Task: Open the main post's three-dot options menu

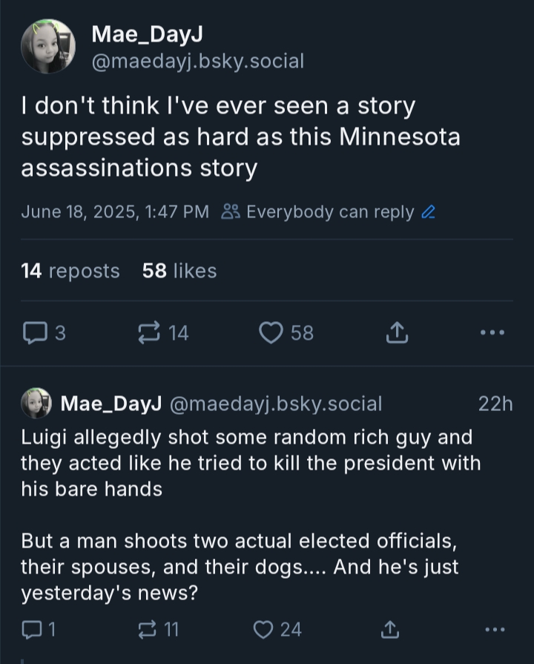Action: click(x=492, y=333)
